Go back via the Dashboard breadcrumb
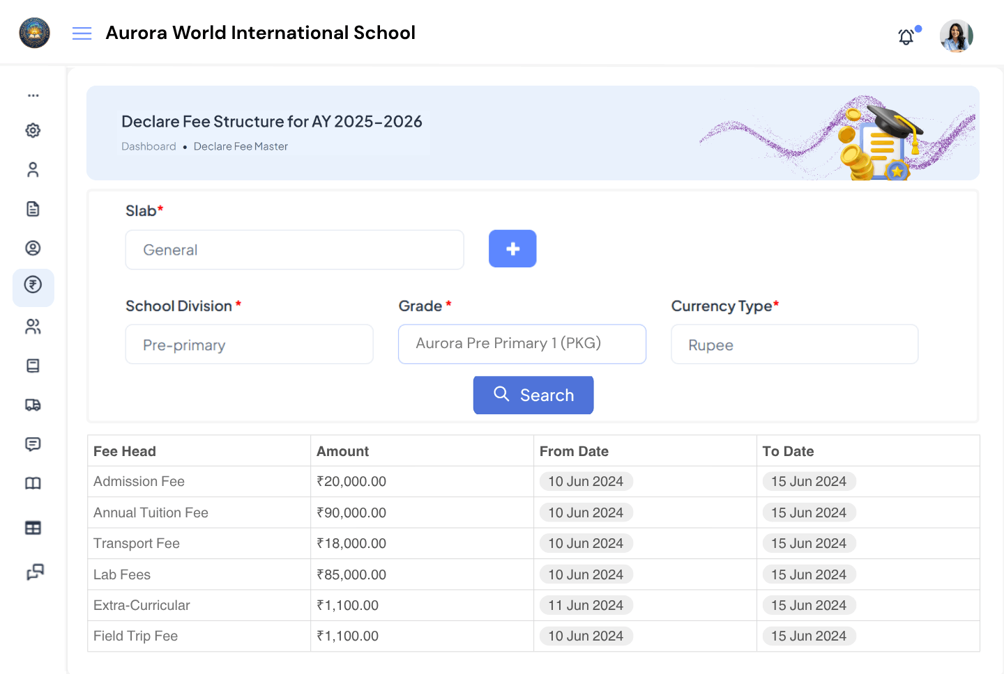Screen dimensions: 1004x674 coord(149,146)
